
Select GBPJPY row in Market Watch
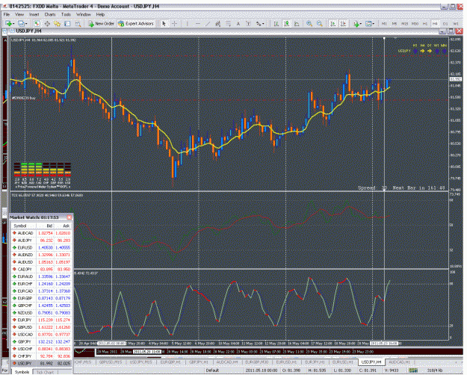tap(41, 341)
